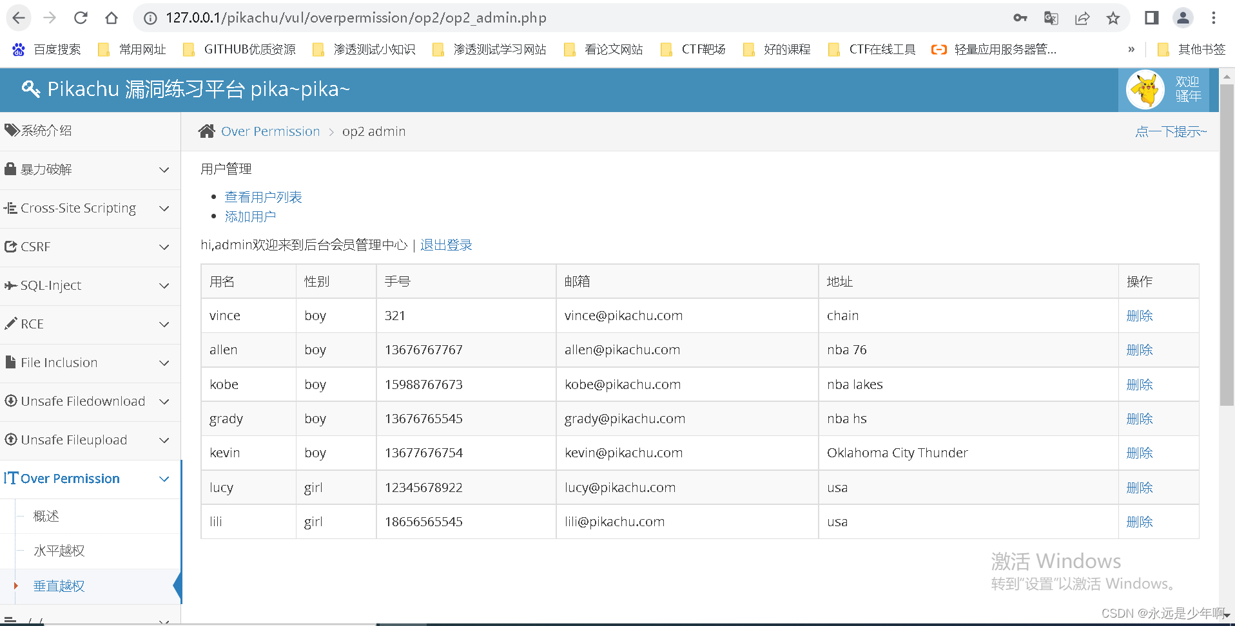
Task: Expand the File Inclusion sidebar section
Action: click(90, 363)
